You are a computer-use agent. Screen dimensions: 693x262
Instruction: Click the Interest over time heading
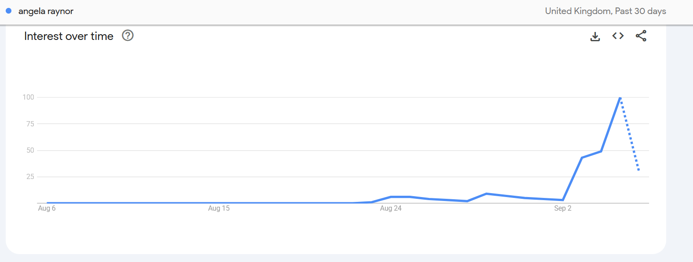coord(69,36)
